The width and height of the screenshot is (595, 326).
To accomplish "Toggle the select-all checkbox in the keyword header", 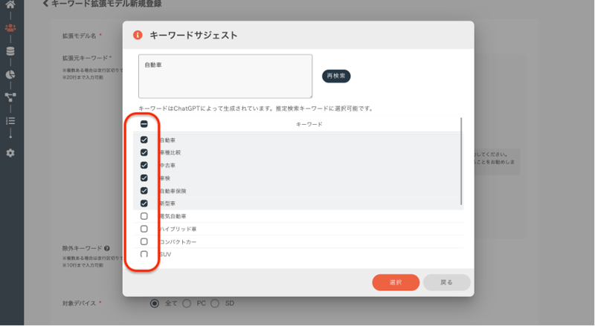I will tap(144, 124).
